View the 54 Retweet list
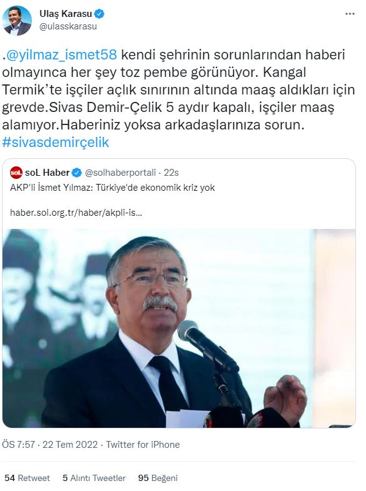This screenshot has height=491, width=366. point(27,478)
